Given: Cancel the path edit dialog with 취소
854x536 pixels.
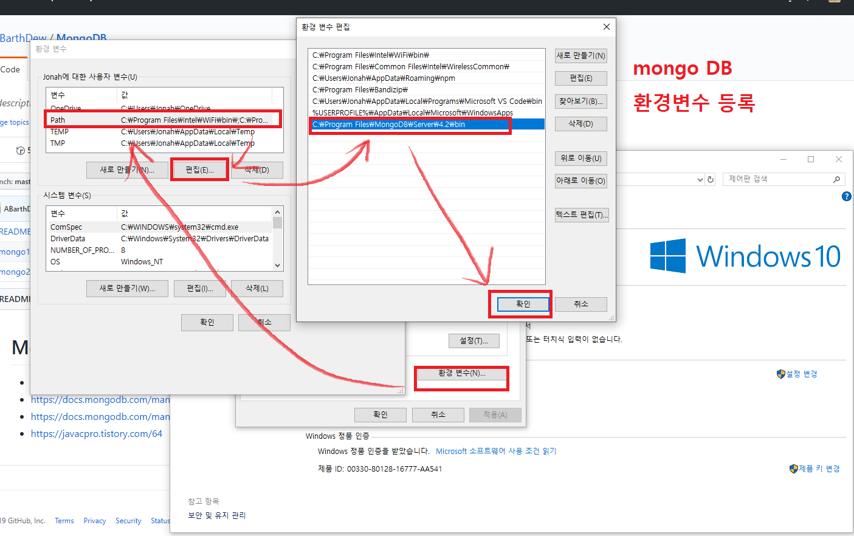Looking at the screenshot, I should click(x=581, y=304).
